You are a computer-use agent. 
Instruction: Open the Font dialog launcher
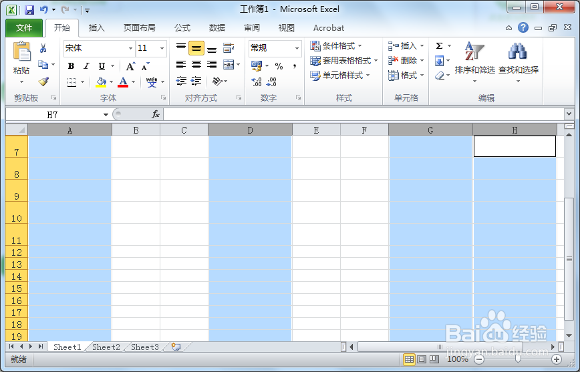(x=163, y=98)
